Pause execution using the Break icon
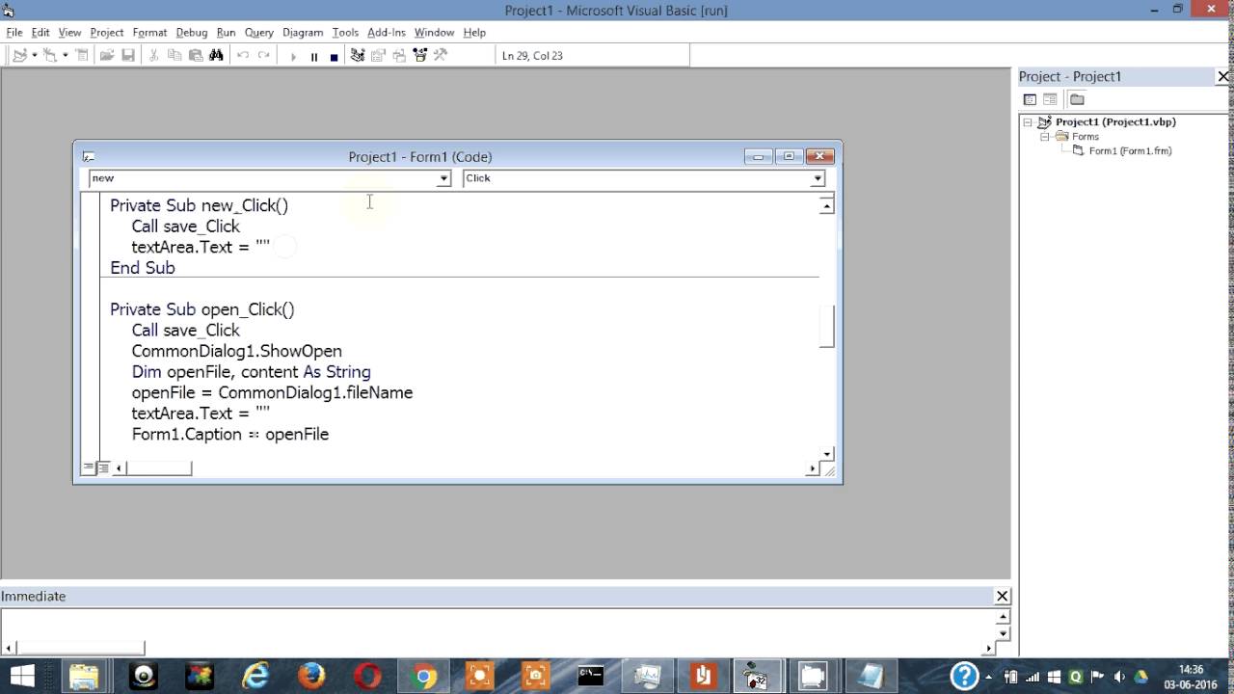 (x=314, y=55)
